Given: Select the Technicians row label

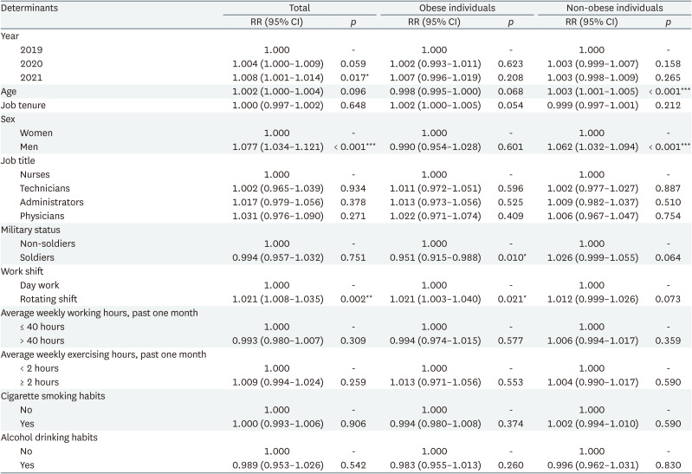Looking at the screenshot, I should point(44,187).
